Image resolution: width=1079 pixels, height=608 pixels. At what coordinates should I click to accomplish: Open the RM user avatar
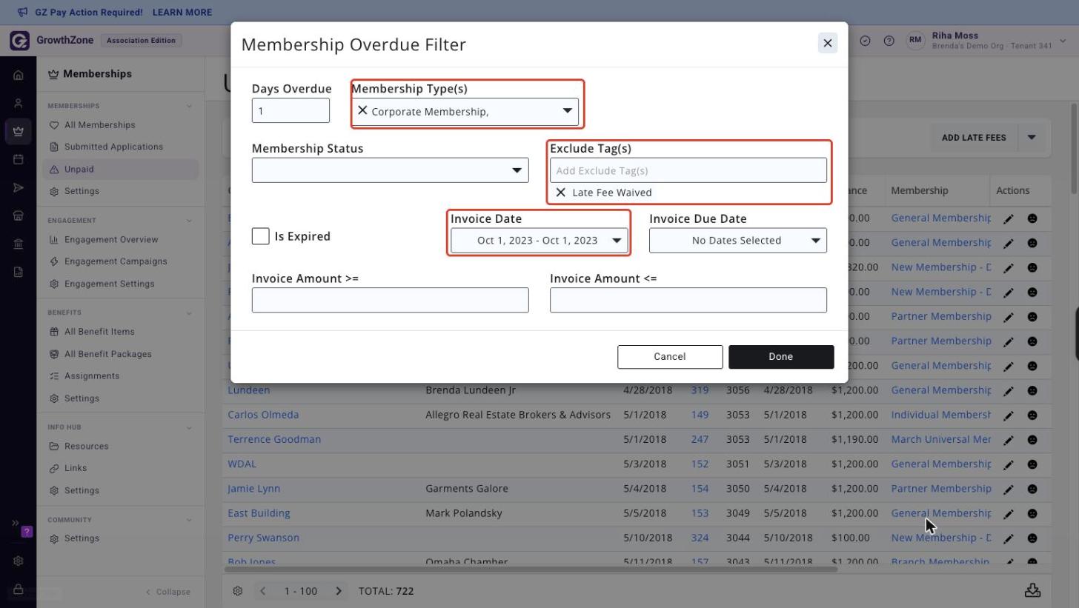pyautogui.click(x=916, y=41)
